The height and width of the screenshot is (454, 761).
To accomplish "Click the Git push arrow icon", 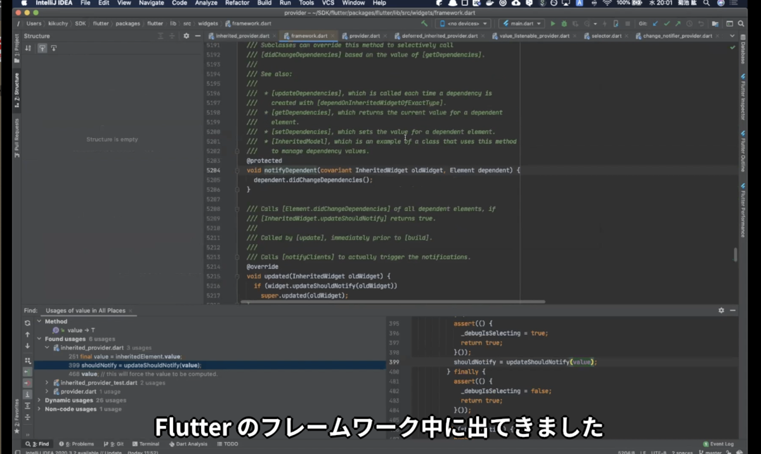I will [x=678, y=23].
